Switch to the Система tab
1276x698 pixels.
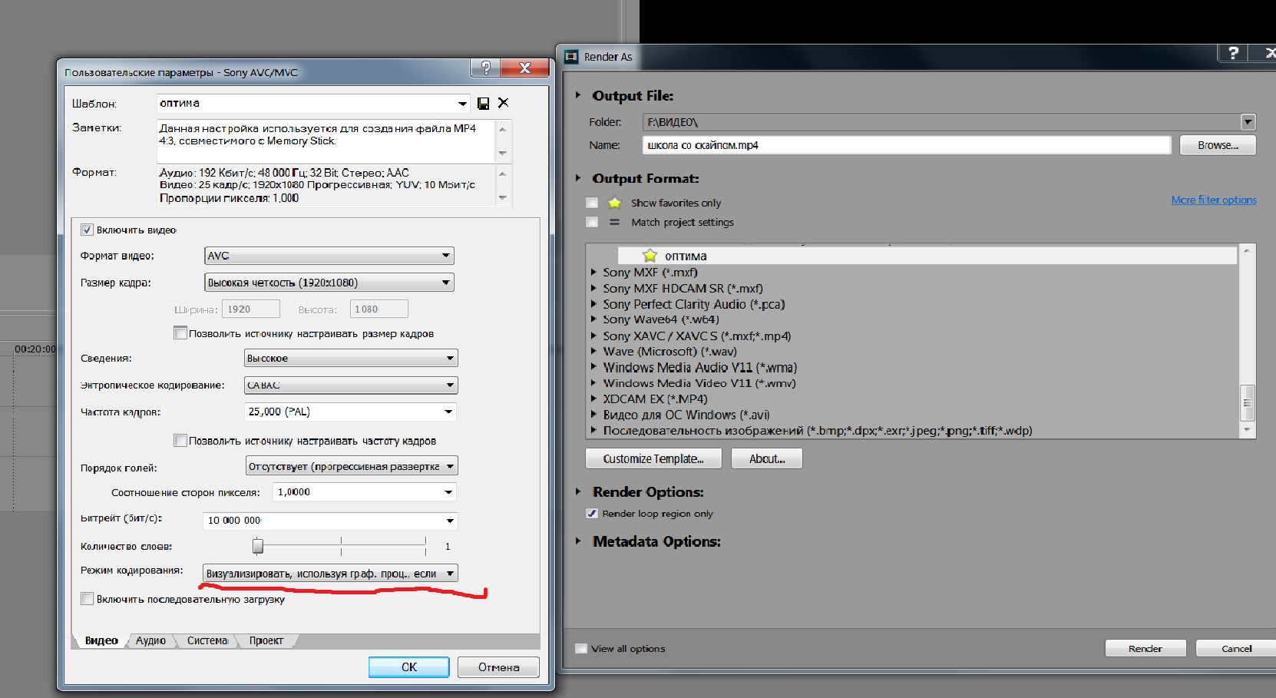207,640
